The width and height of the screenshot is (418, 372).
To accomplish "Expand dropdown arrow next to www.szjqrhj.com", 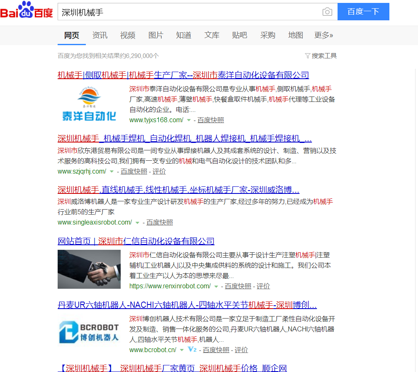I will (112, 172).
